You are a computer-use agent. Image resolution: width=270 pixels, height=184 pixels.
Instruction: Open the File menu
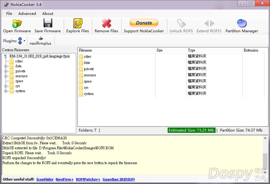tap(9, 14)
